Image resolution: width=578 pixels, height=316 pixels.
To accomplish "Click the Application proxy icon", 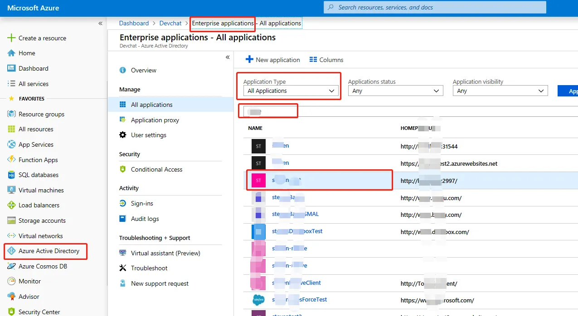I will pos(122,120).
